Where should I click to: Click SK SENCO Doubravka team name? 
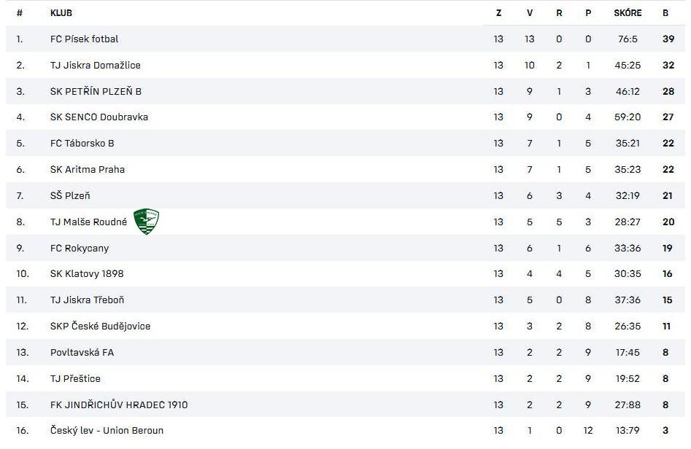(99, 117)
